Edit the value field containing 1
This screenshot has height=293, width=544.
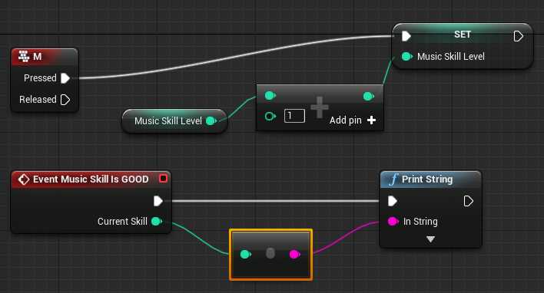pyautogui.click(x=294, y=116)
